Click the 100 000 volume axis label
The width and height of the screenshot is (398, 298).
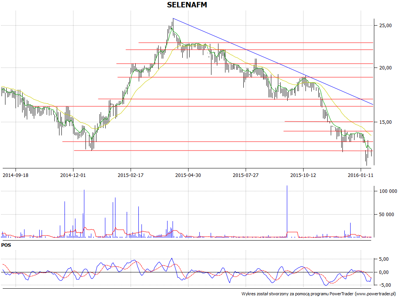[x=388, y=191]
